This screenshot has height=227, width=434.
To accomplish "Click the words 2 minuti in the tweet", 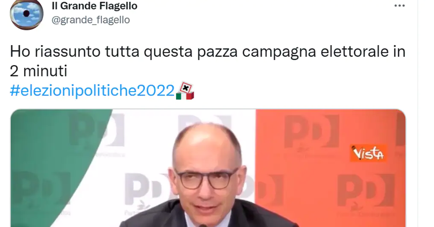I will [38, 71].
